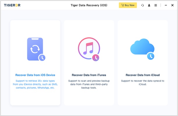Screen dimensions: 178x116
Task: Select Recover Data from iOS Device title
Action: [35, 75]
